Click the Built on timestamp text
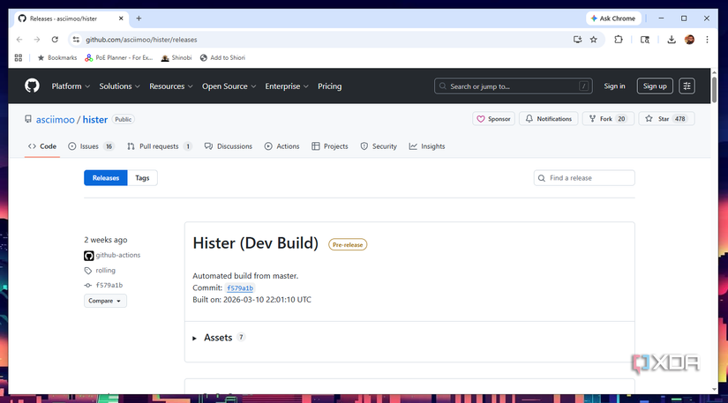The height and width of the screenshot is (403, 728). tap(252, 300)
